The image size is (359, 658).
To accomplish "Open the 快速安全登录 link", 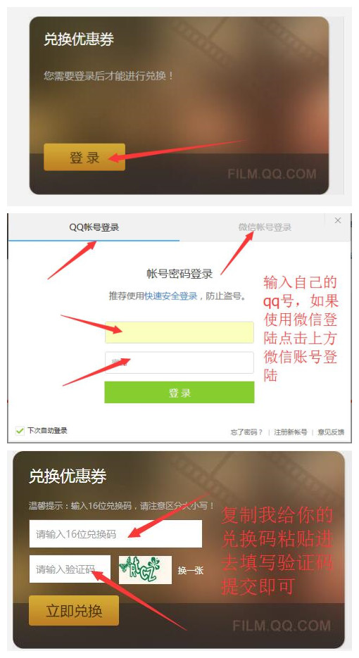I will pyautogui.click(x=170, y=296).
